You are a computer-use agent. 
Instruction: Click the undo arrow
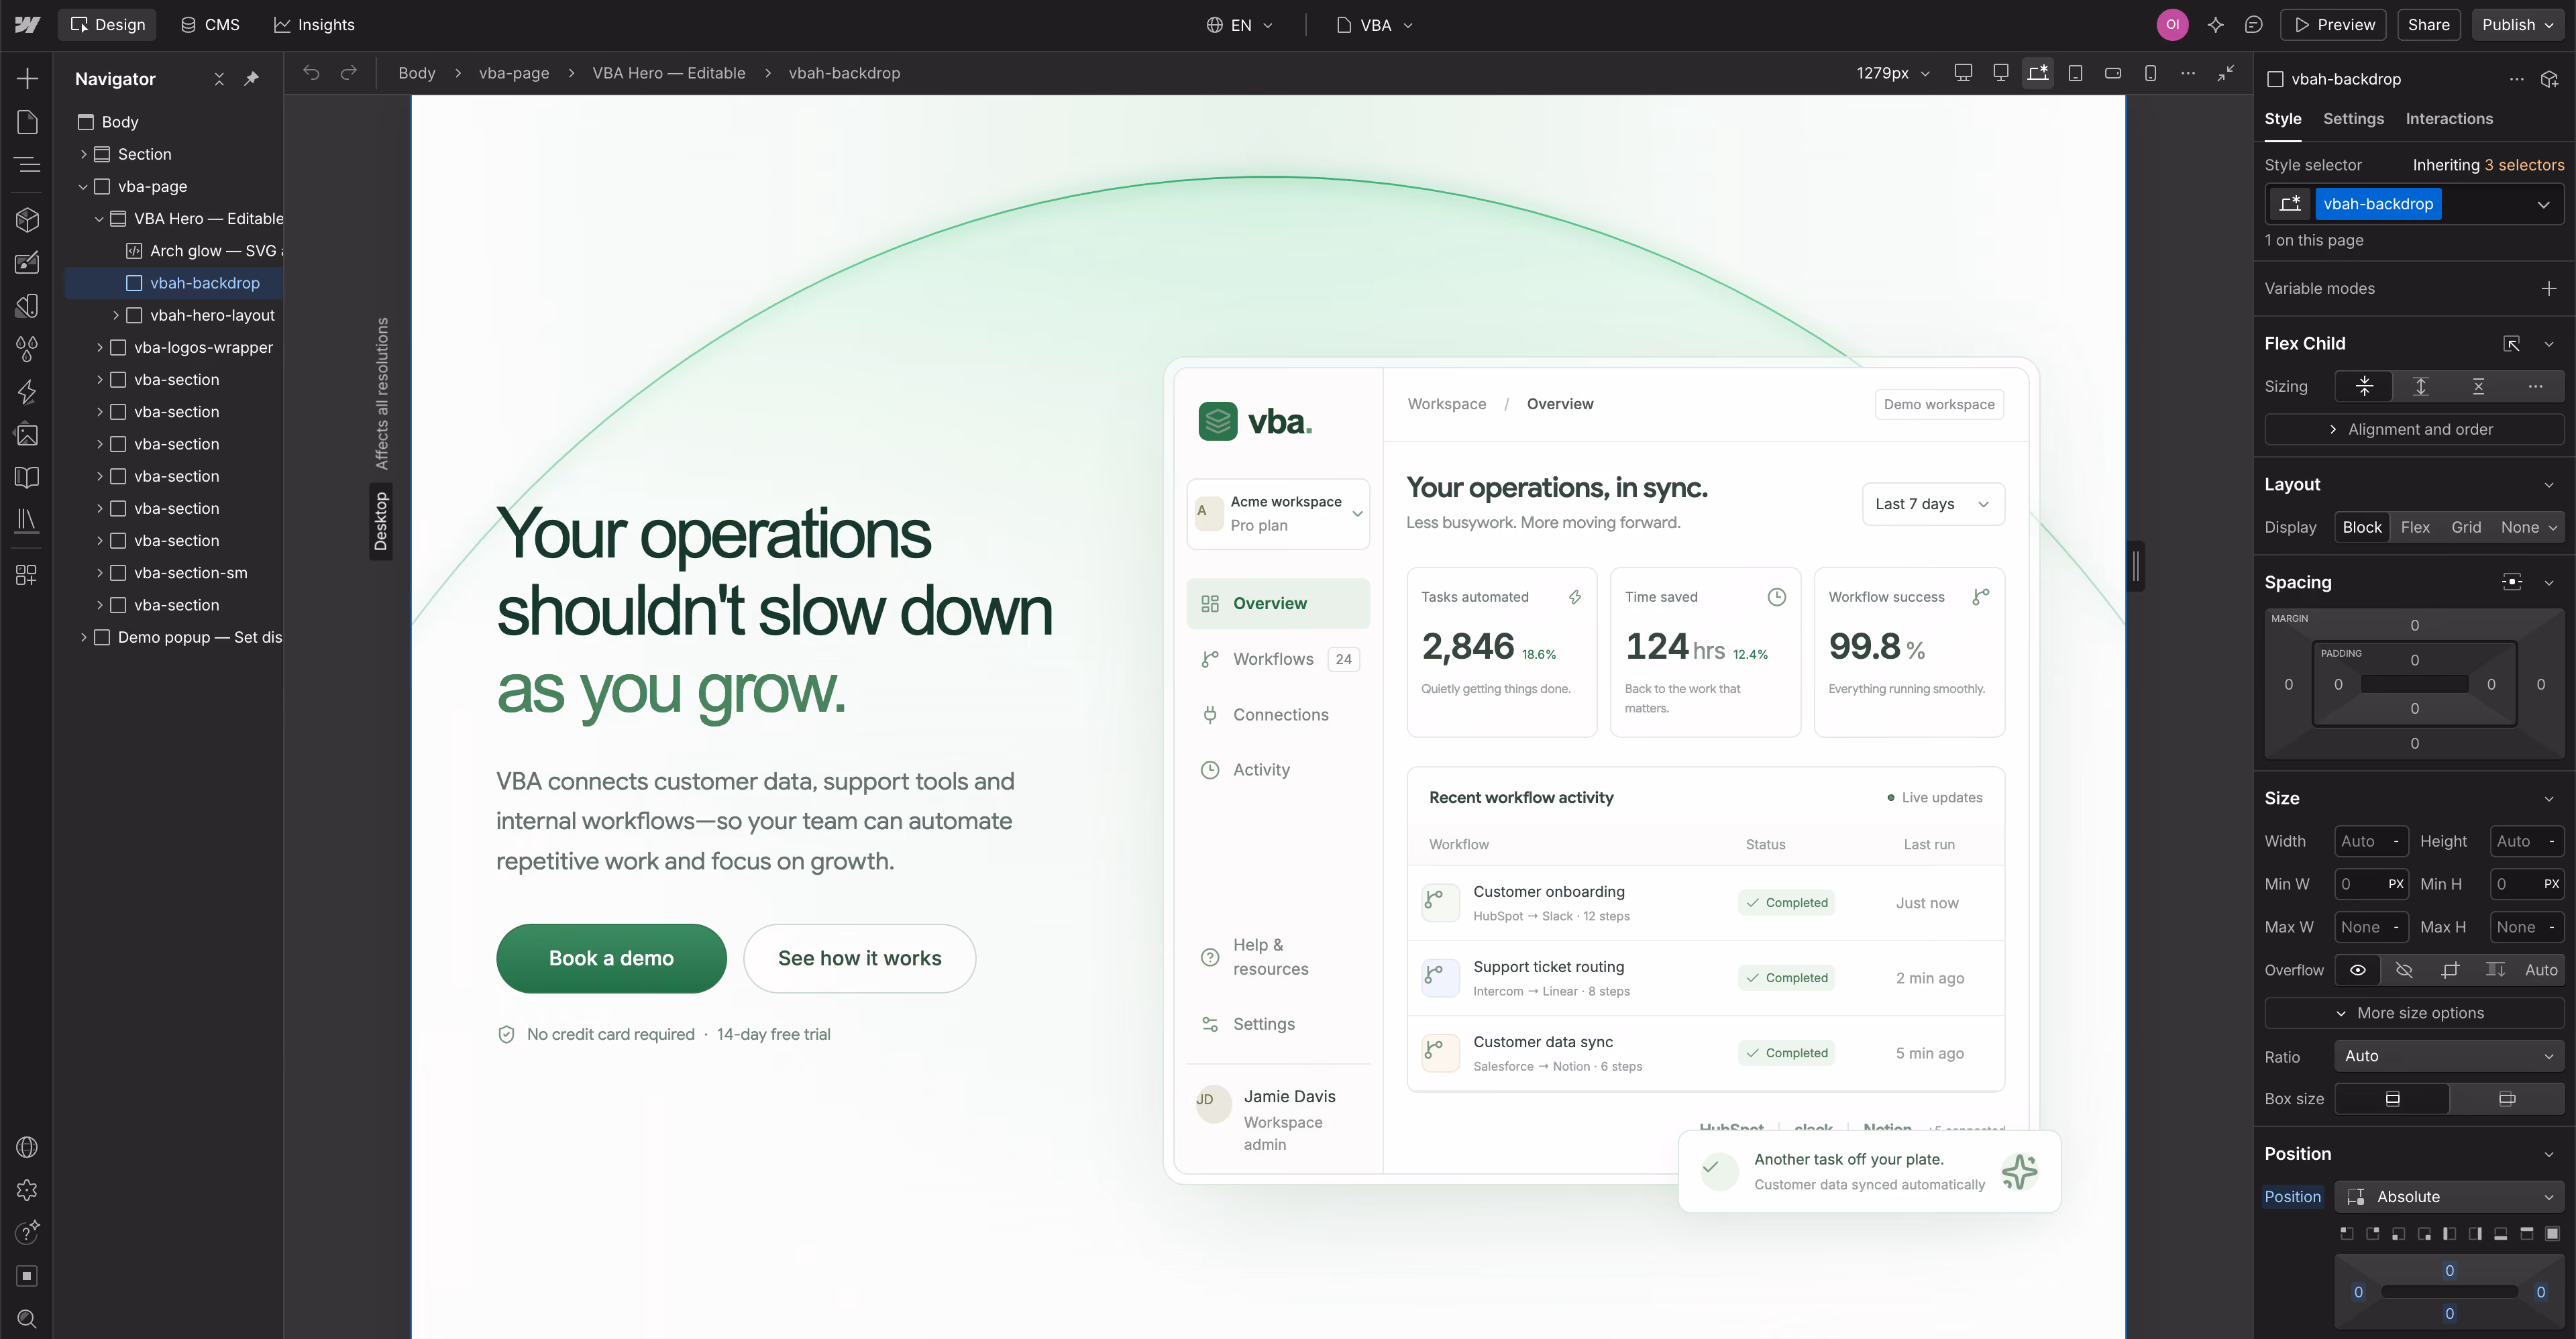pyautogui.click(x=311, y=73)
